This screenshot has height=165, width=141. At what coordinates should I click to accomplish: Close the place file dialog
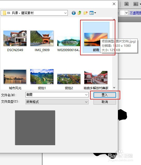114,4
